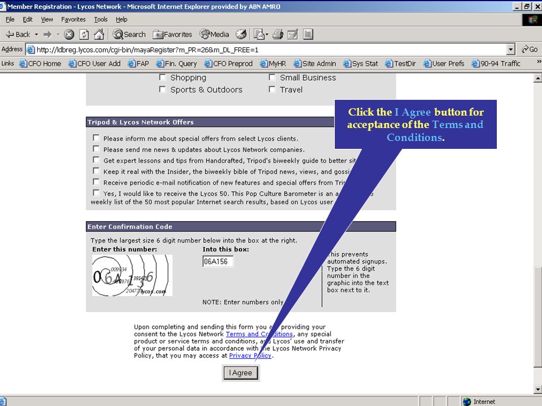Tick the periodic e-mail notification checkbox
The height and width of the screenshot is (406, 542).
click(96, 182)
